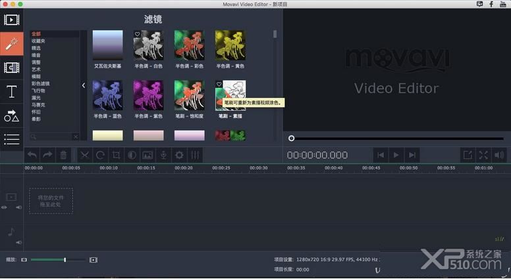Select the 艾瓦佐夫斯基 filter thumbnail
The width and height of the screenshot is (511, 279).
[x=107, y=45]
